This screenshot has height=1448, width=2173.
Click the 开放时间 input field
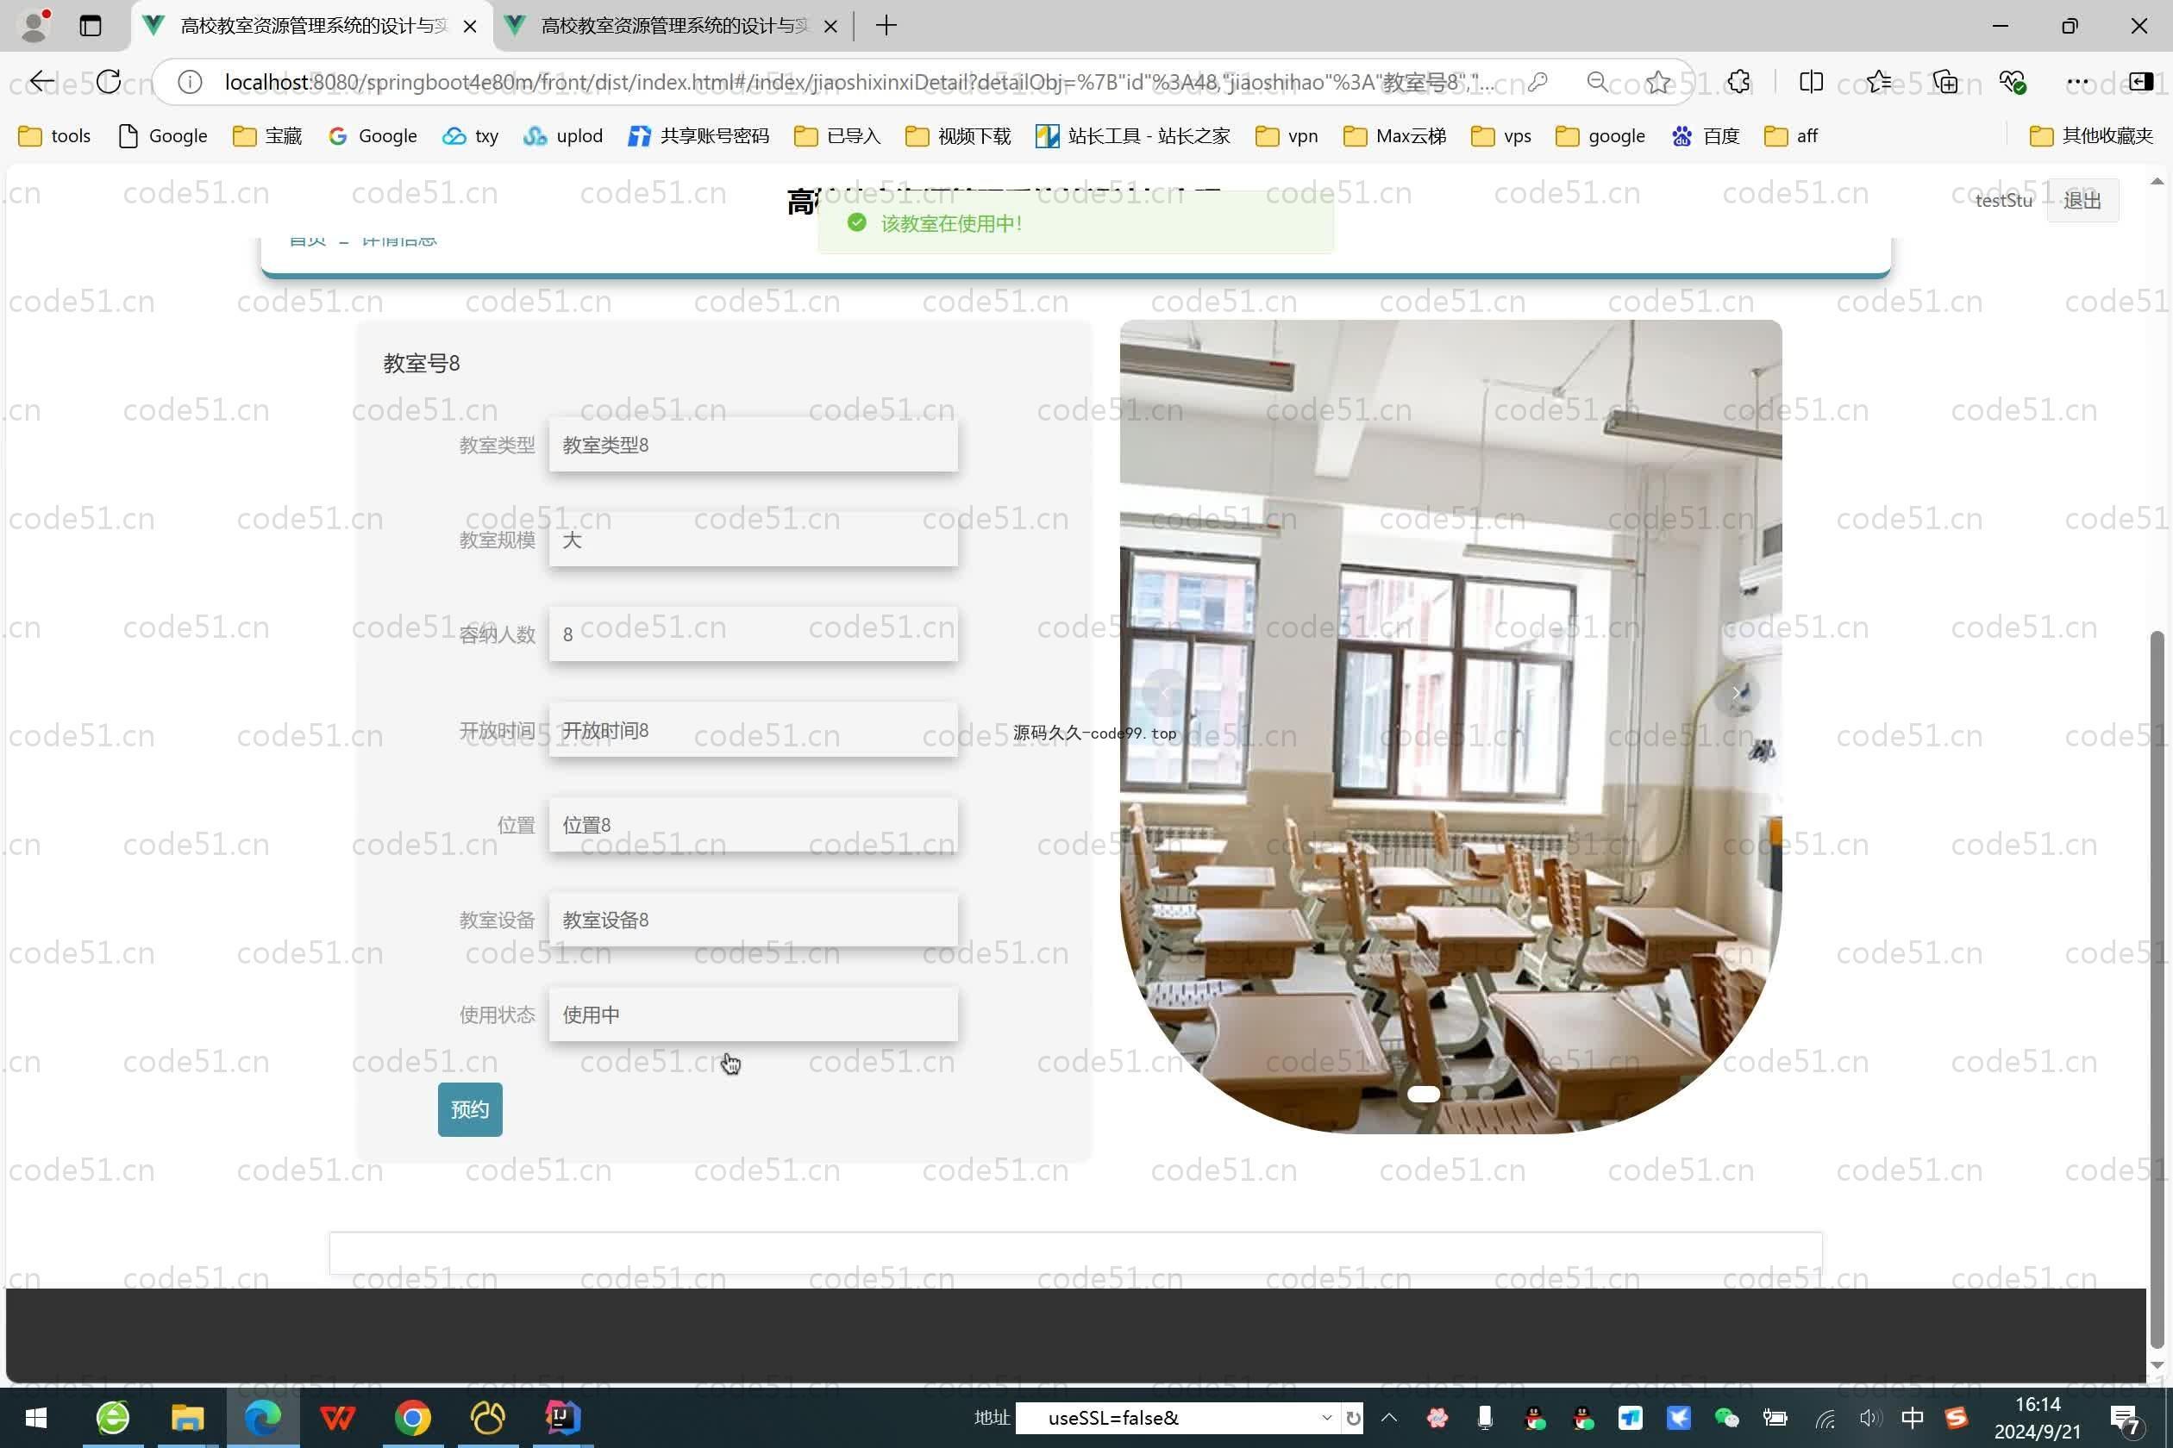point(753,731)
